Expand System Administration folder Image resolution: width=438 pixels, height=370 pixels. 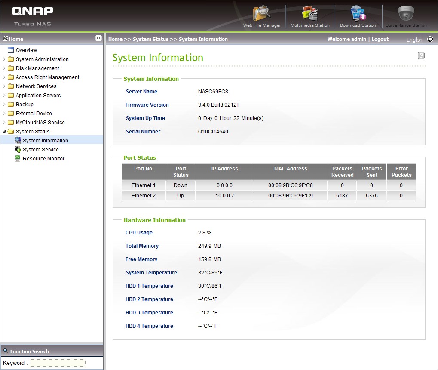click(4, 59)
